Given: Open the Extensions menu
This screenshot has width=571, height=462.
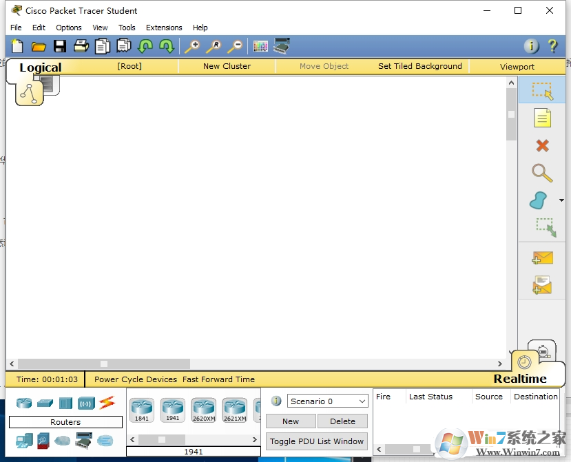Looking at the screenshot, I should click(163, 28).
